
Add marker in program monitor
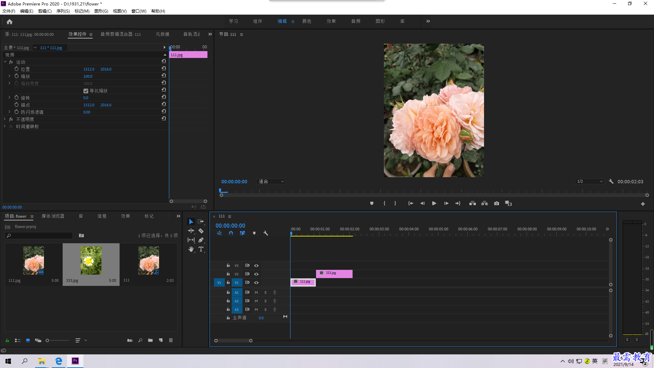pos(372,203)
